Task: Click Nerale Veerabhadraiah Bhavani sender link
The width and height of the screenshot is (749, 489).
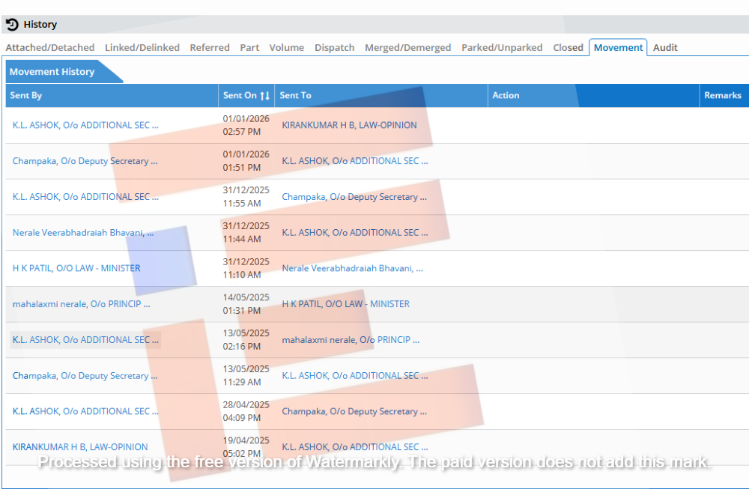Action: pyautogui.click(x=82, y=233)
